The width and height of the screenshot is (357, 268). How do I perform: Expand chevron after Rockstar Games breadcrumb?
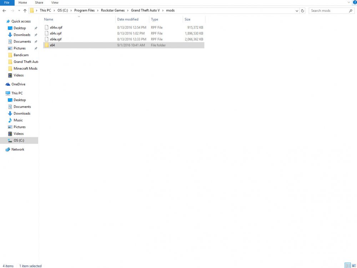click(x=128, y=10)
